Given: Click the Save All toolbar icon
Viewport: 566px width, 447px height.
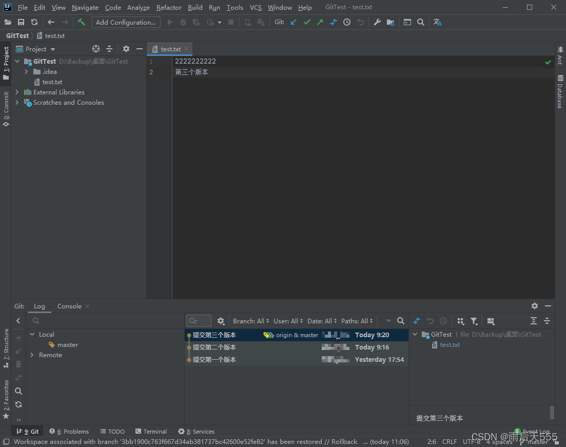Looking at the screenshot, I should click(x=21, y=23).
